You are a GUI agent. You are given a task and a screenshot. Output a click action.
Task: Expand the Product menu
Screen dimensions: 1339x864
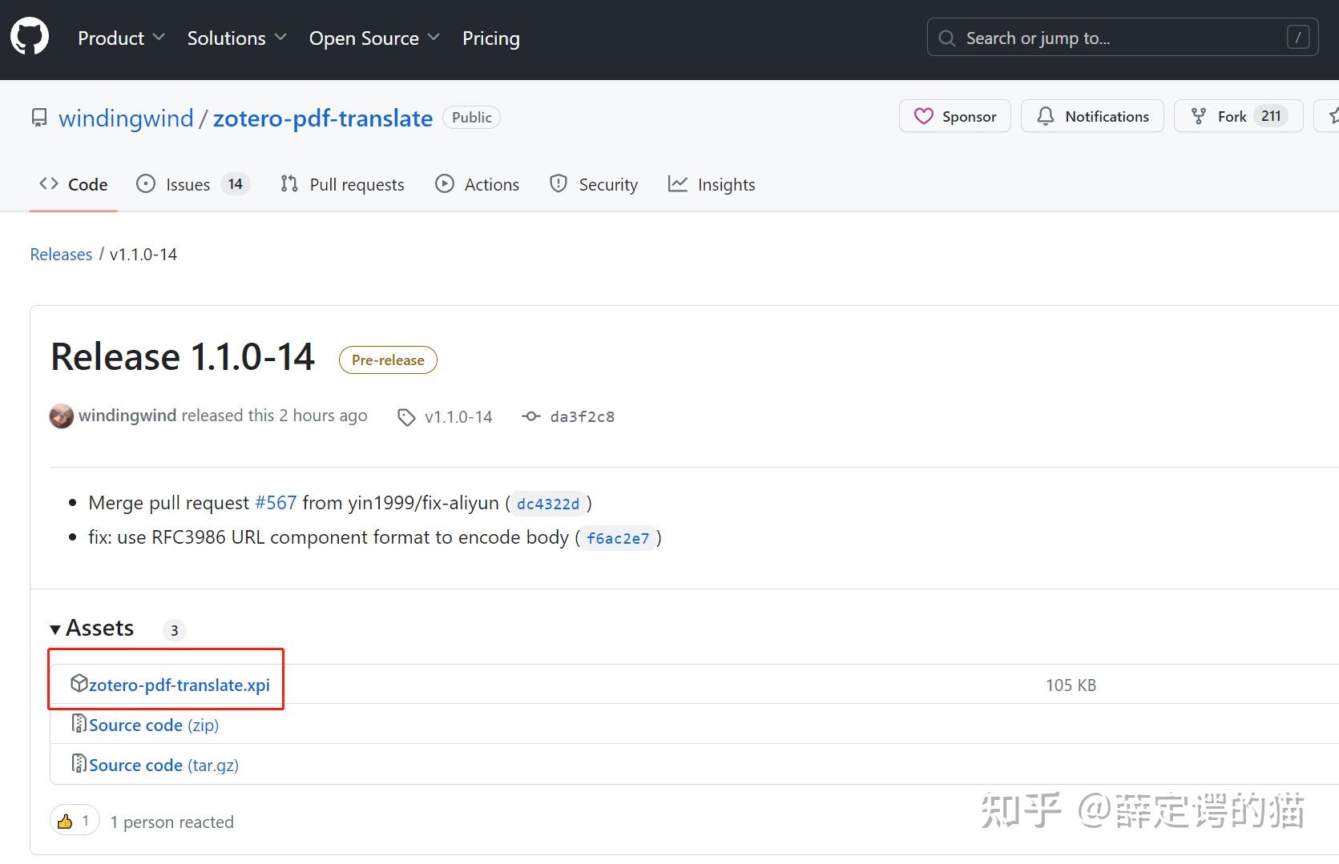pos(121,38)
